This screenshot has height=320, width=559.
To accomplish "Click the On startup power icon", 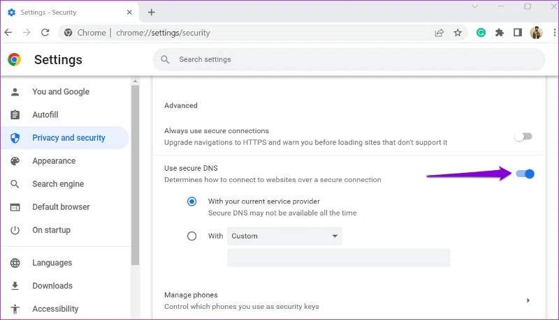I will click(x=15, y=230).
